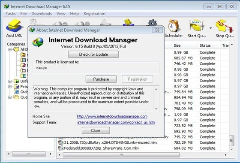Collapse the All Downloads tree node

[10, 49]
